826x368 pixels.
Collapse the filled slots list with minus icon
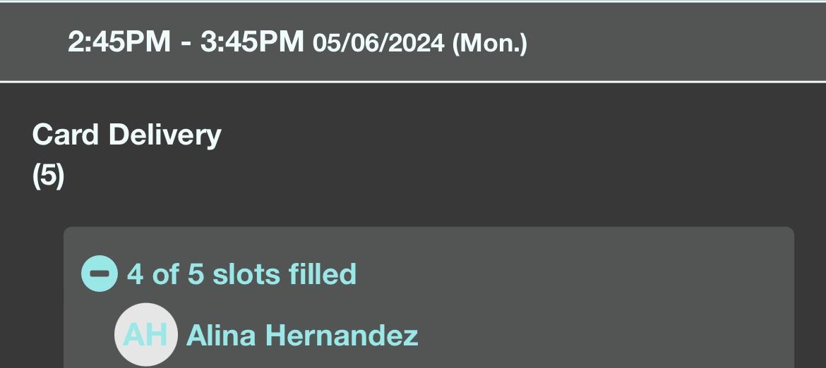tap(99, 274)
